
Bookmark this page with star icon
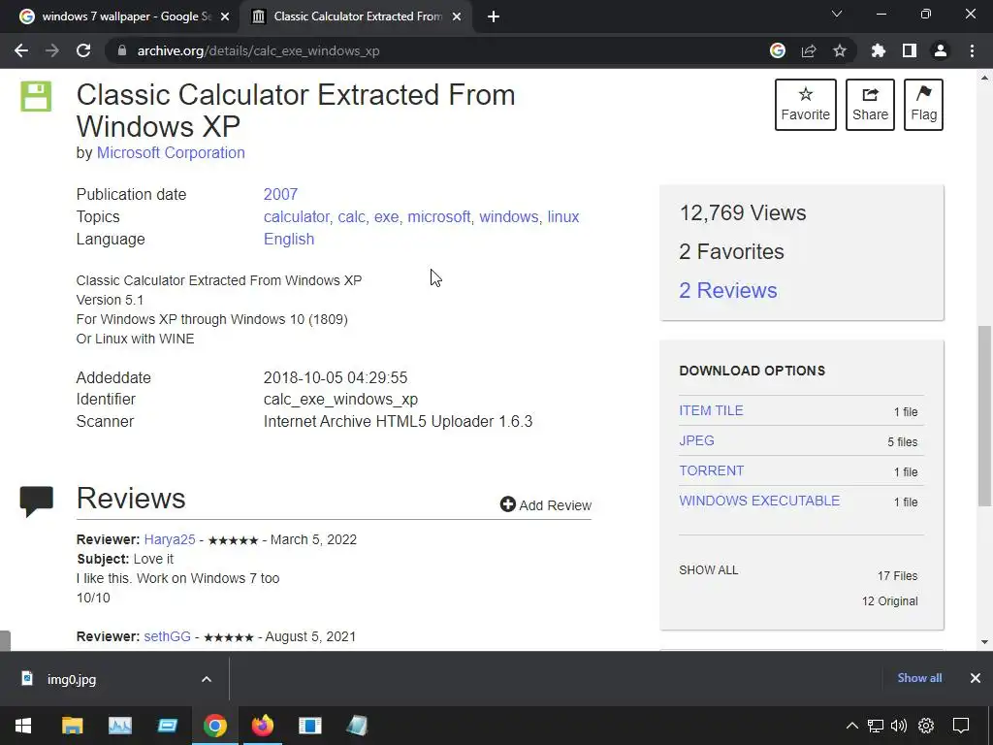(x=840, y=50)
